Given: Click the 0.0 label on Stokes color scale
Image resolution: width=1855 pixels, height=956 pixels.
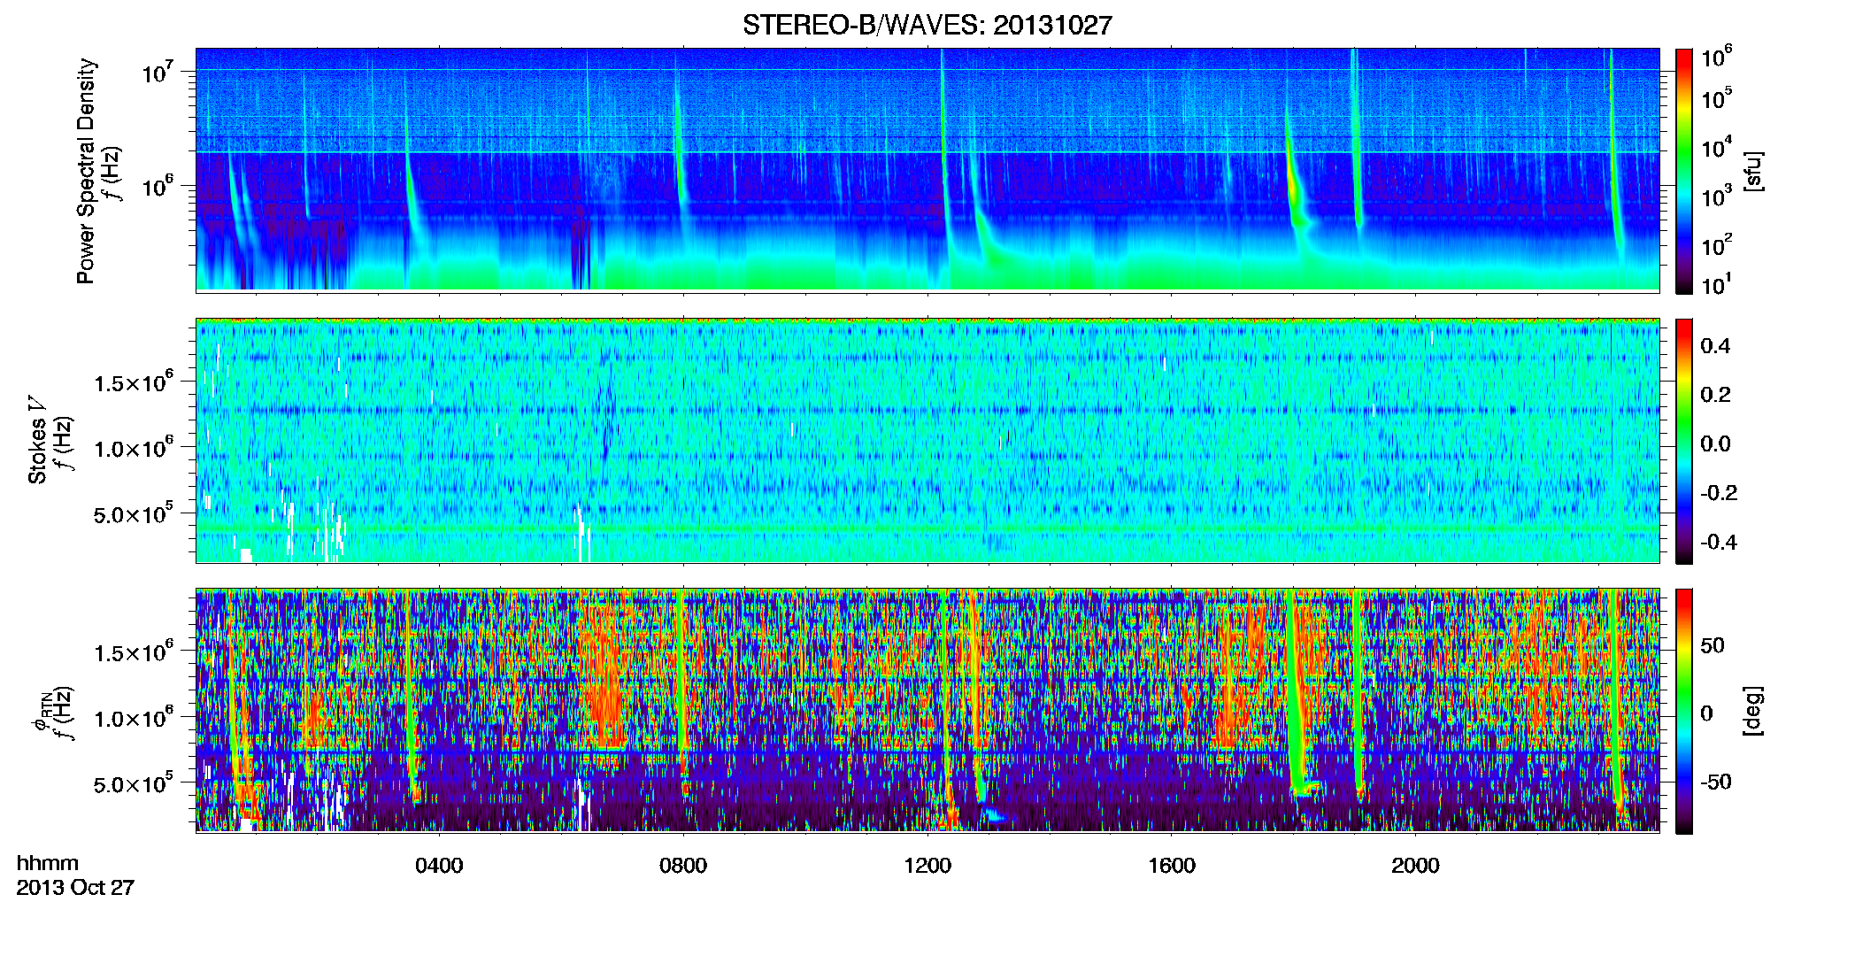Looking at the screenshot, I should 1716,444.
